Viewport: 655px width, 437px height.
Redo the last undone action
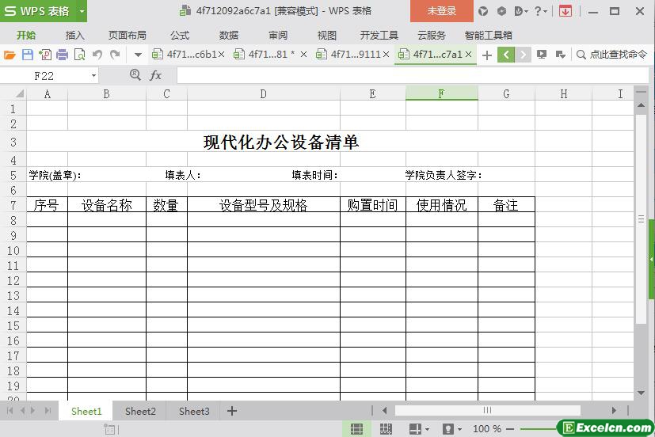(115, 55)
